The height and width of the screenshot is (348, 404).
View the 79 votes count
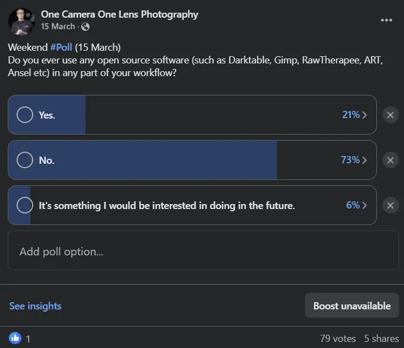tap(337, 338)
